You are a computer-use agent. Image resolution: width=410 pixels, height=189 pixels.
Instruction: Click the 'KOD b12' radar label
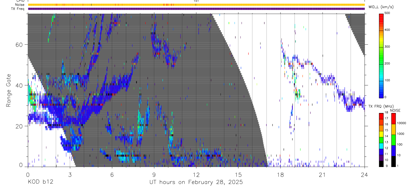(x=40, y=182)
